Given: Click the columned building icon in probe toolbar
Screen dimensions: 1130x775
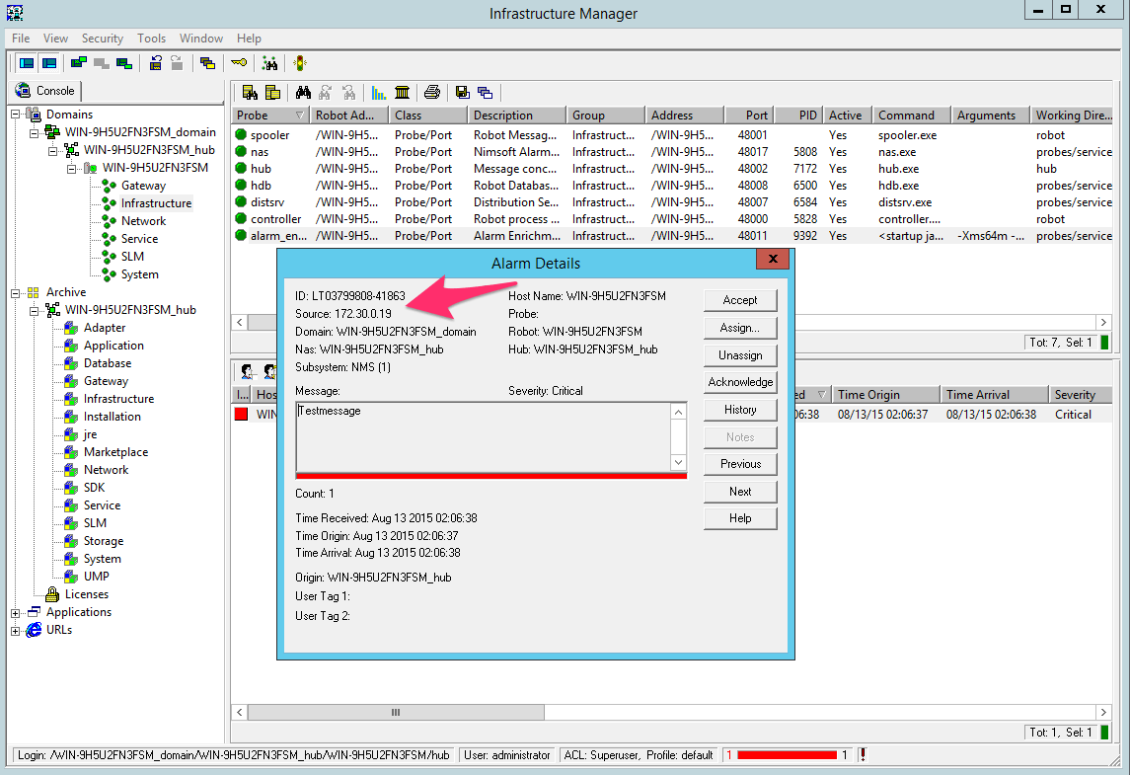Looking at the screenshot, I should pos(403,92).
